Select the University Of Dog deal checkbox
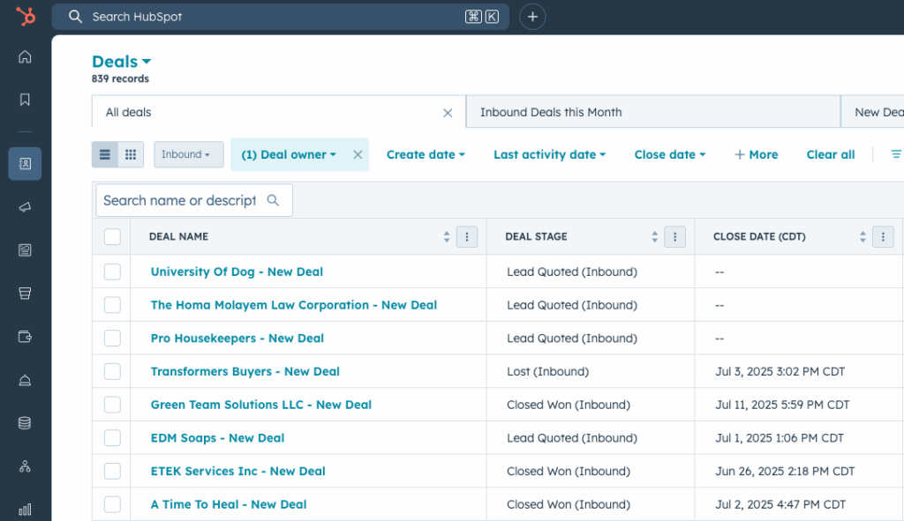The image size is (904, 521). pos(112,272)
